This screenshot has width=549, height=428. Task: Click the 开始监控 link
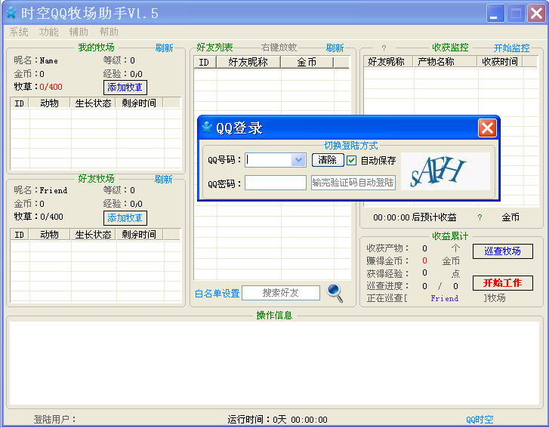[x=511, y=48]
